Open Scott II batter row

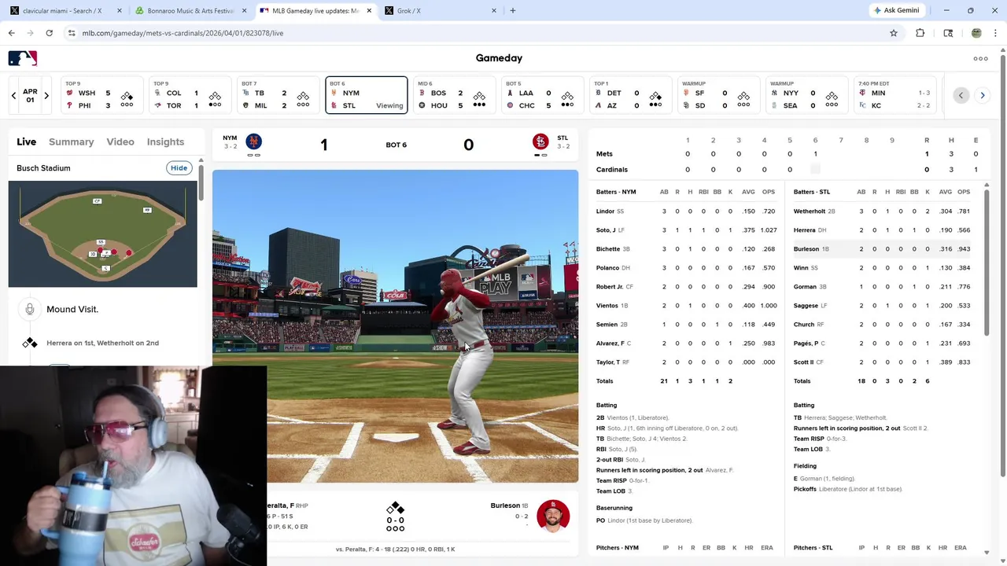coord(883,362)
